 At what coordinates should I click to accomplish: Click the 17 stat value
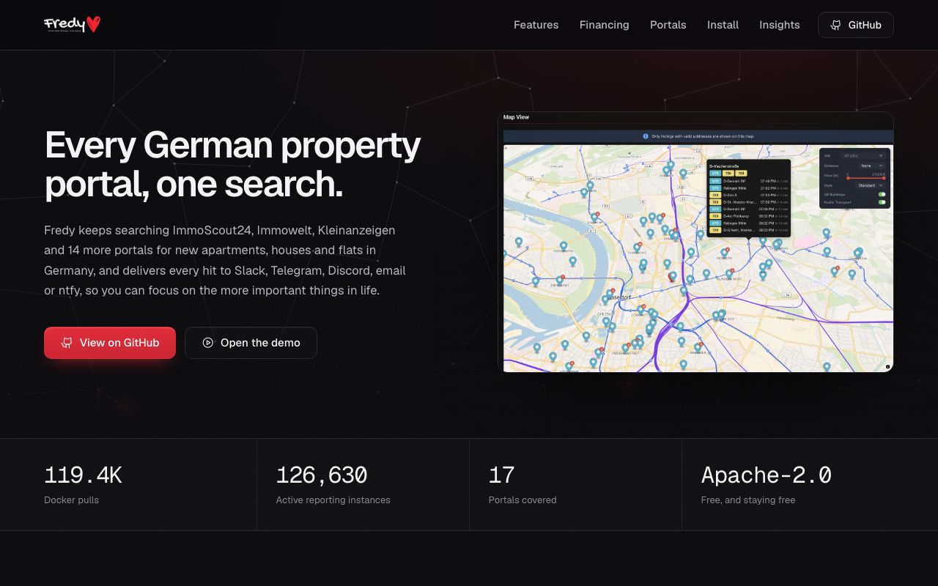tap(502, 475)
